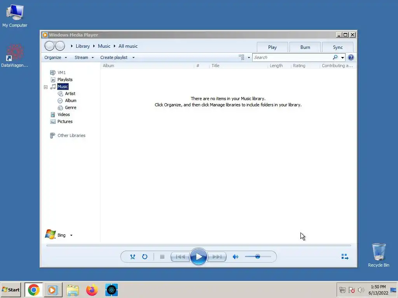This screenshot has height=298, width=398.
Task: Turn on shuffle in the player controls
Action: pos(133,257)
